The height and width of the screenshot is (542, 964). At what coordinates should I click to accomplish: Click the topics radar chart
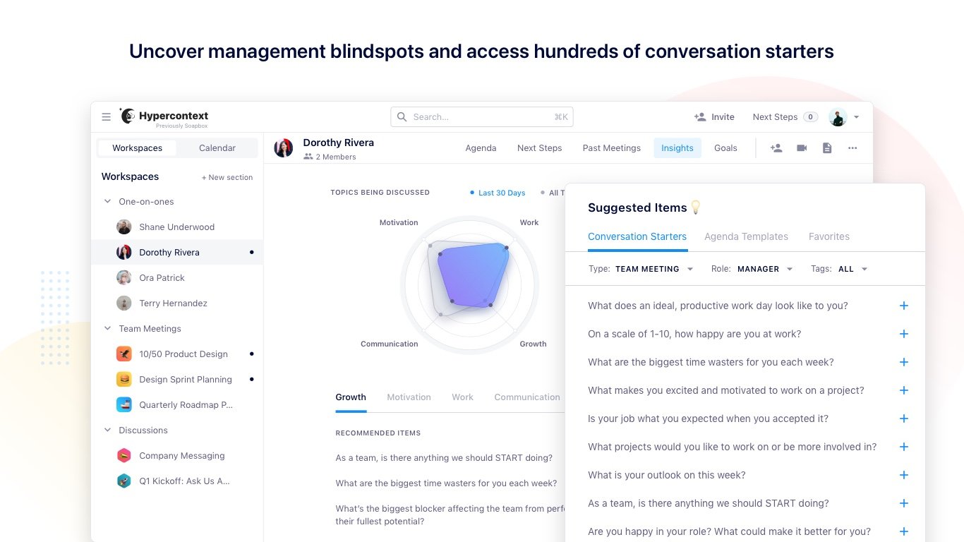(469, 284)
